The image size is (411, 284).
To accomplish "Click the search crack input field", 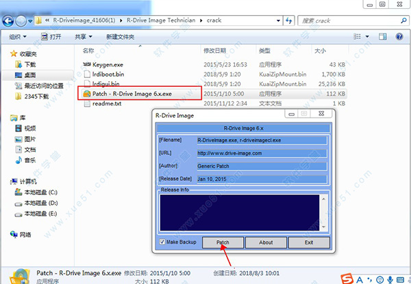I will point(350,21).
